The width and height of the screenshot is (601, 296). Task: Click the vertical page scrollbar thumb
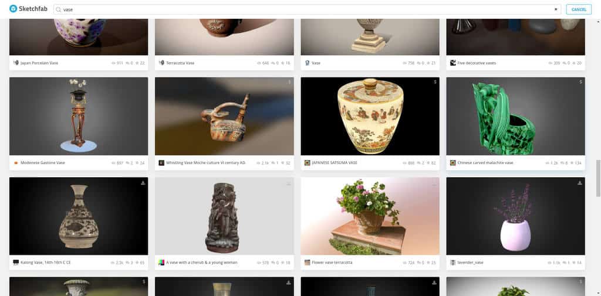pyautogui.click(x=598, y=178)
